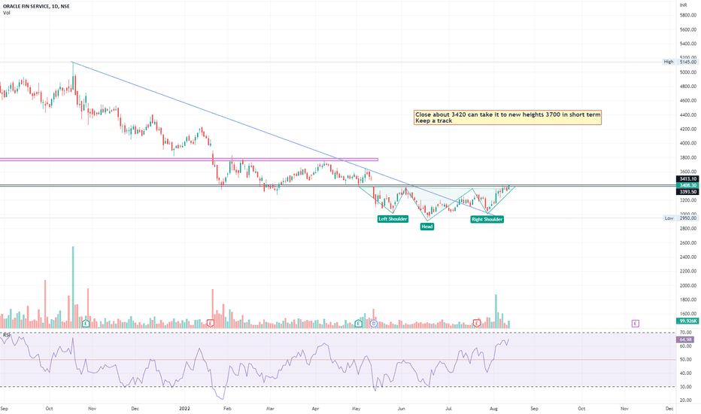Click the 5800.00 price axis label
This screenshot has width=701, height=414.
[x=688, y=15]
